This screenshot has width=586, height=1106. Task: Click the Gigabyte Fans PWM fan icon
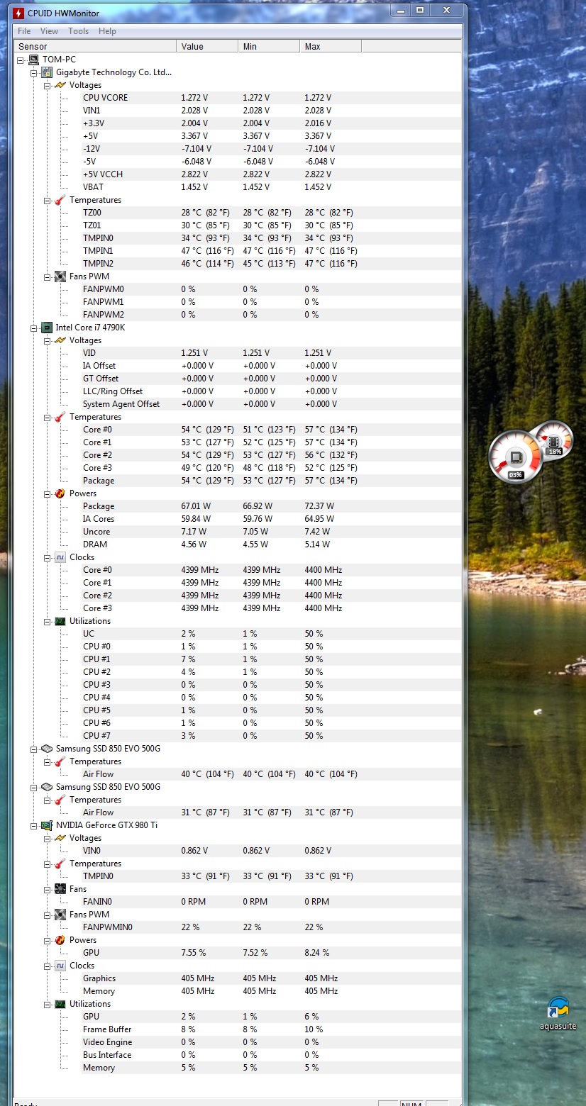[60, 276]
